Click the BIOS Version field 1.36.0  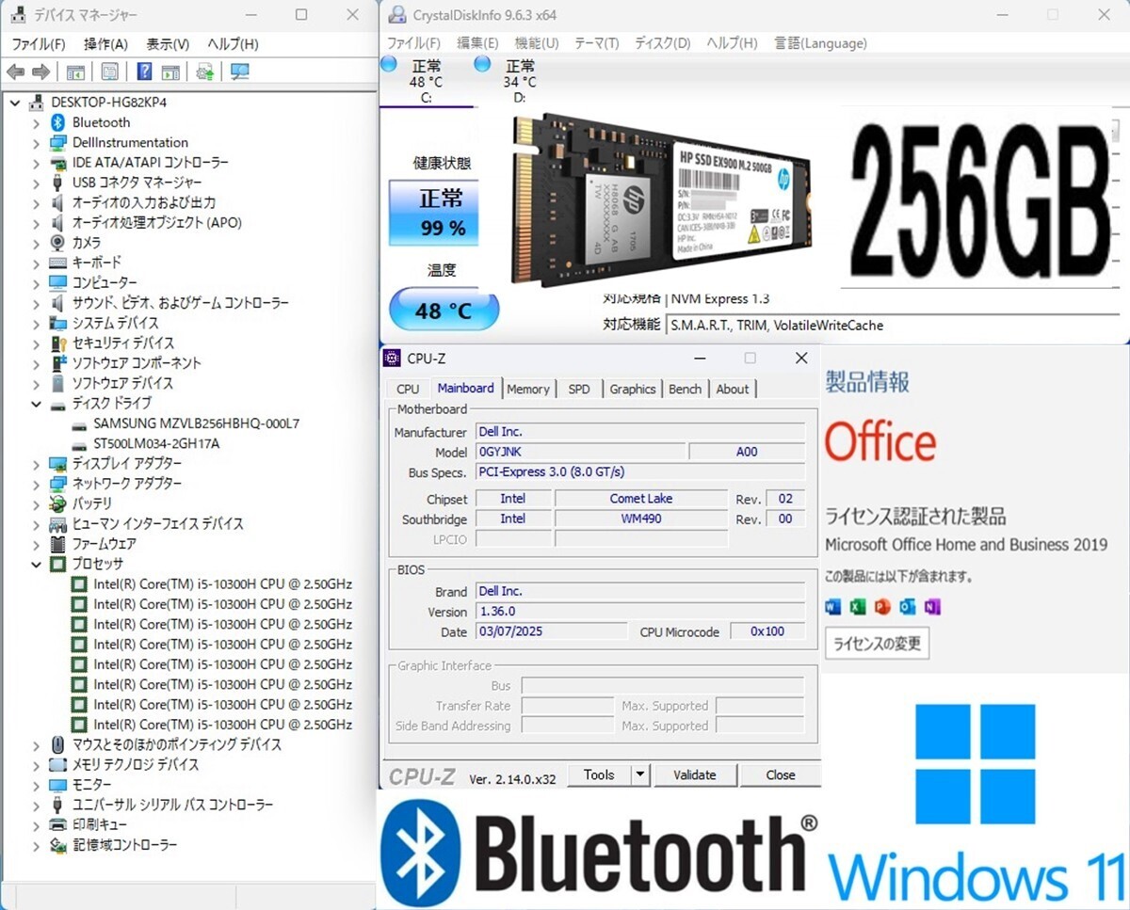point(639,612)
